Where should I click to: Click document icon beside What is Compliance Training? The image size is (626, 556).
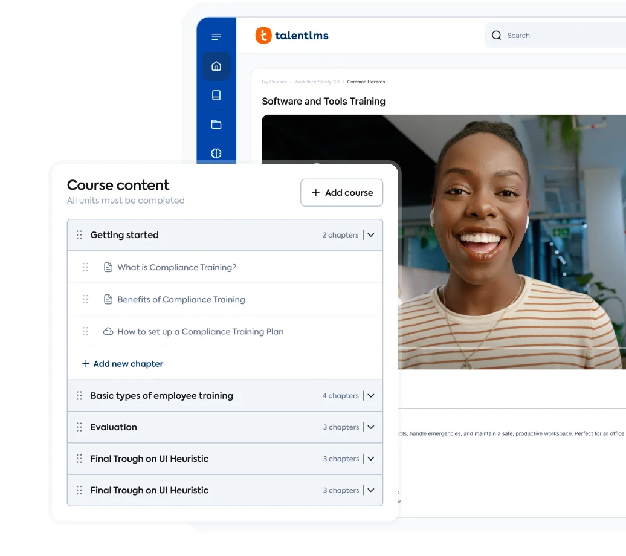click(108, 267)
